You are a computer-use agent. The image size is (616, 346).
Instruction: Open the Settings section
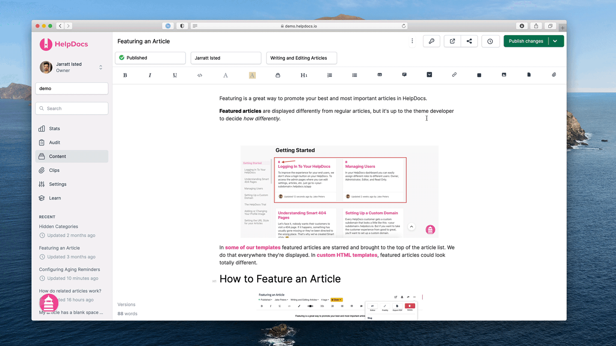click(x=72, y=184)
